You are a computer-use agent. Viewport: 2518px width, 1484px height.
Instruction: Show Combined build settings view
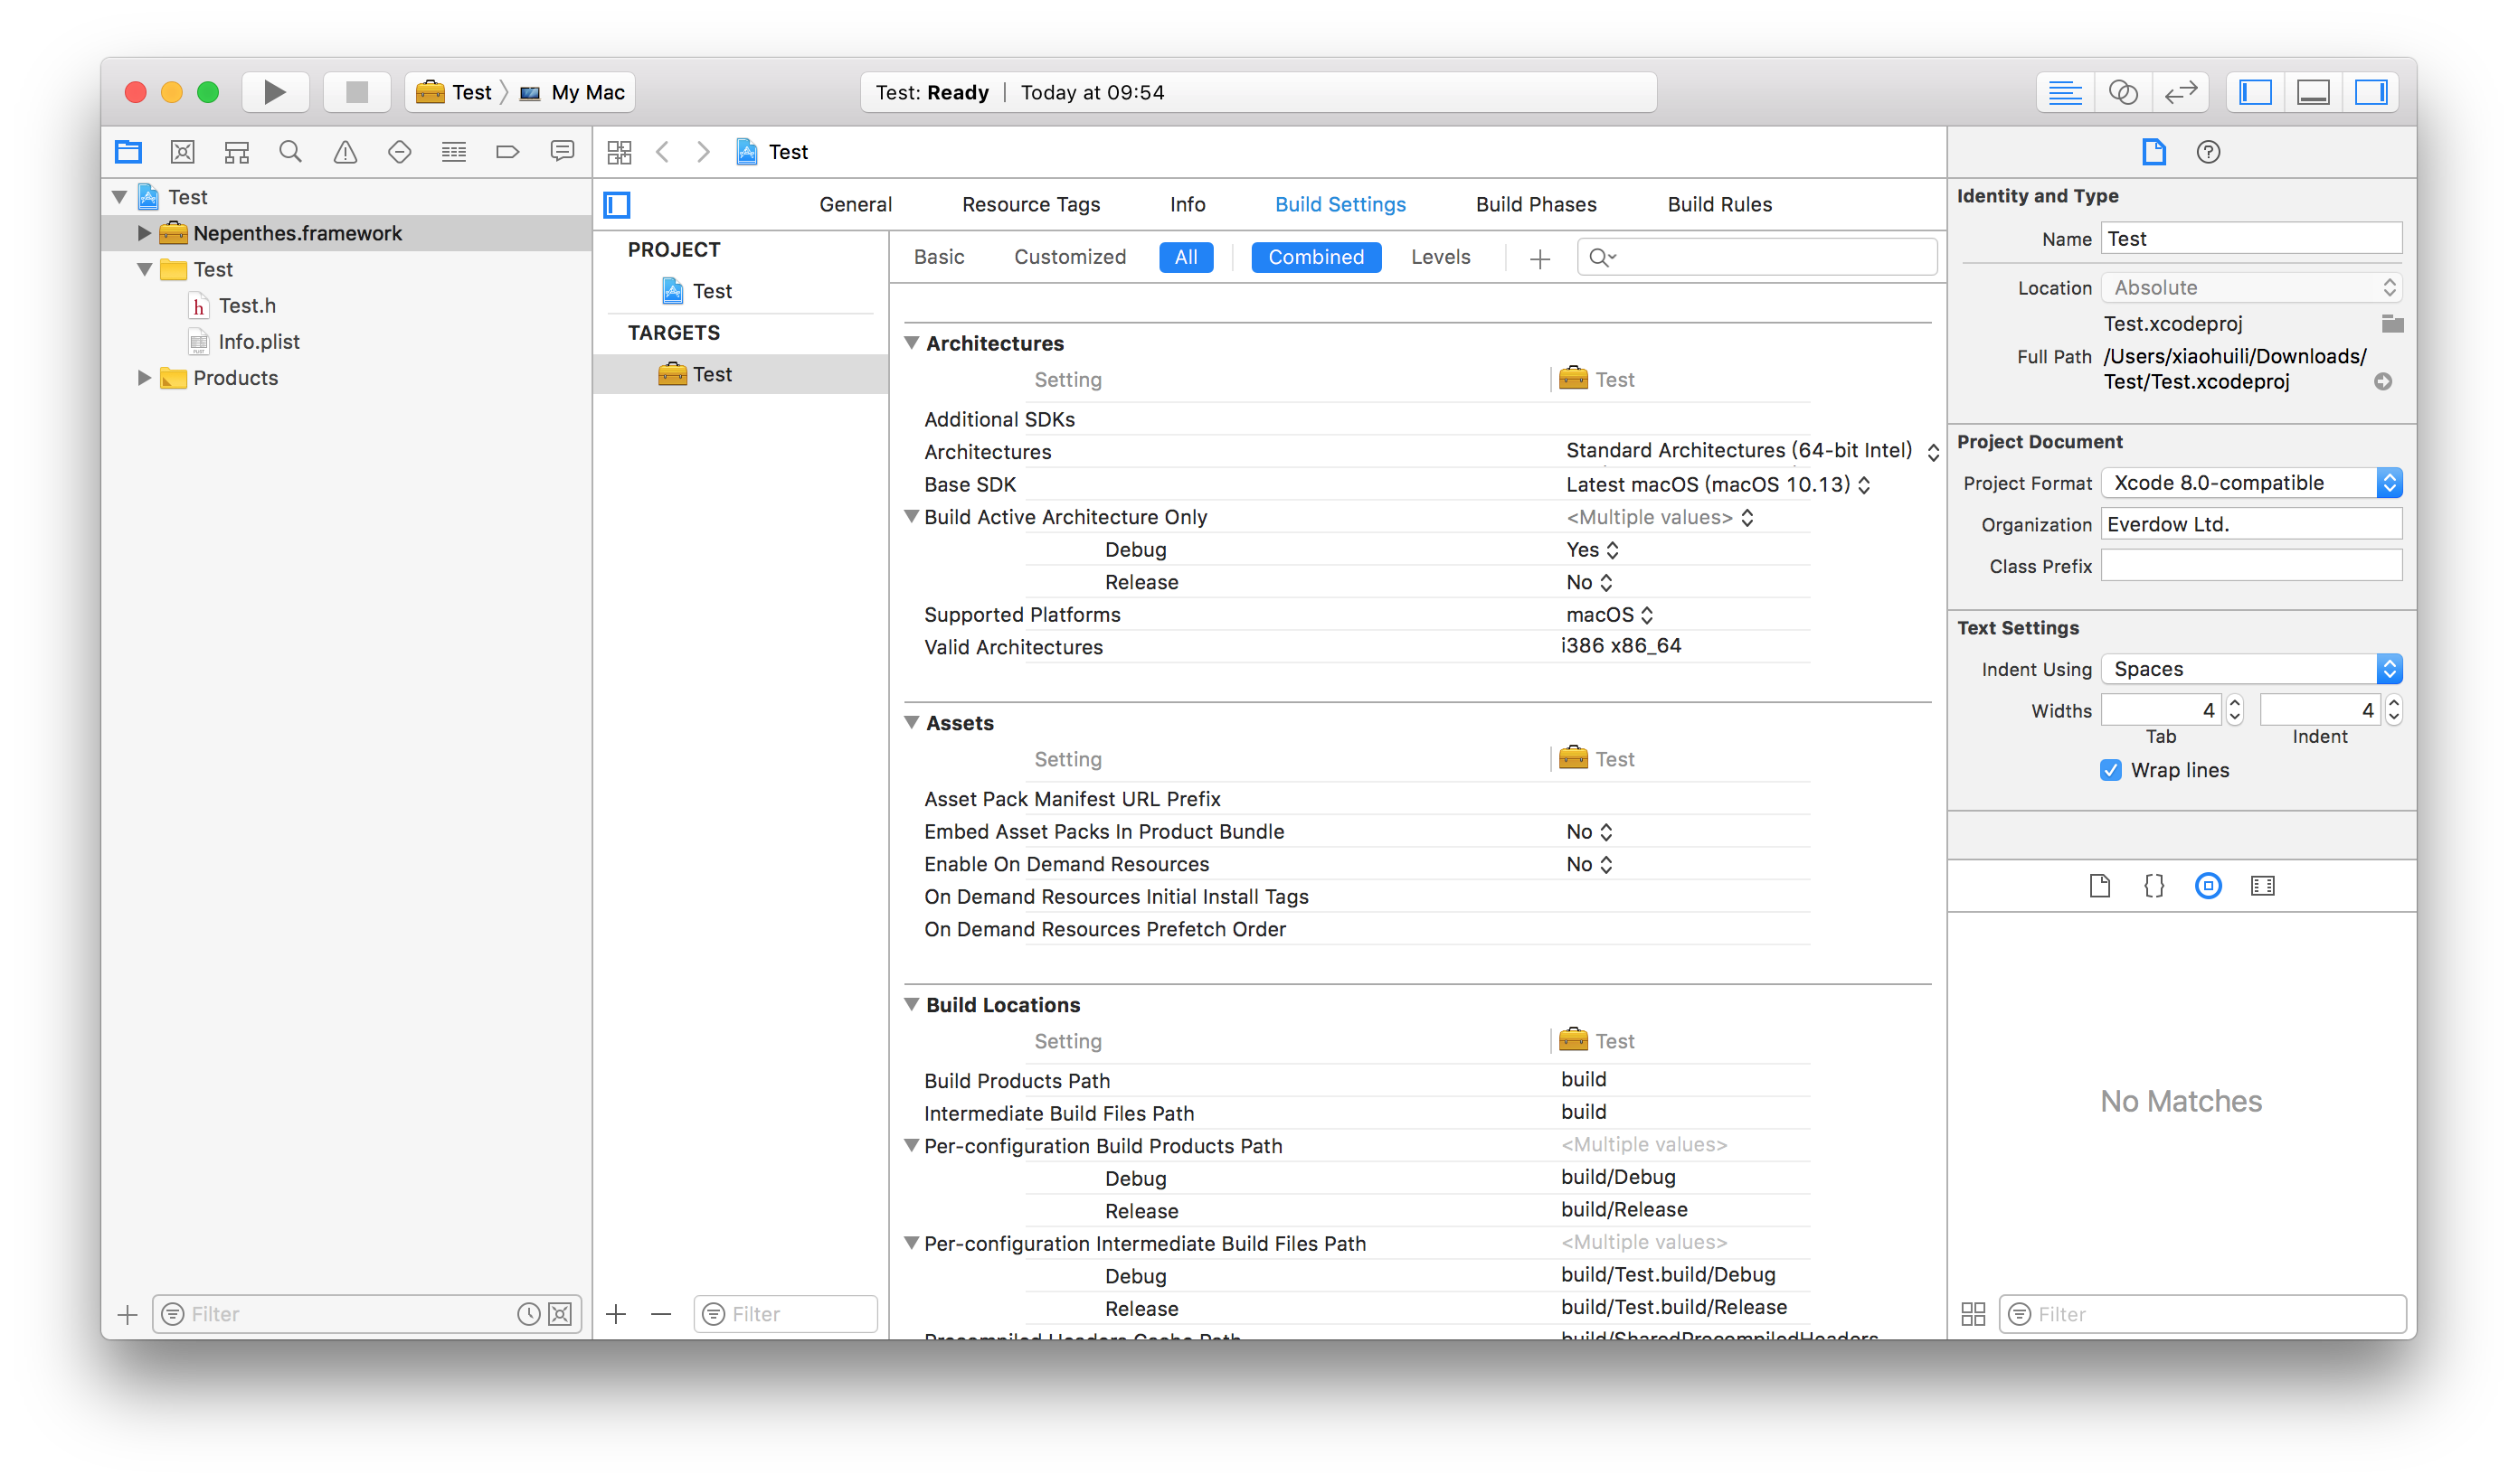(1316, 257)
